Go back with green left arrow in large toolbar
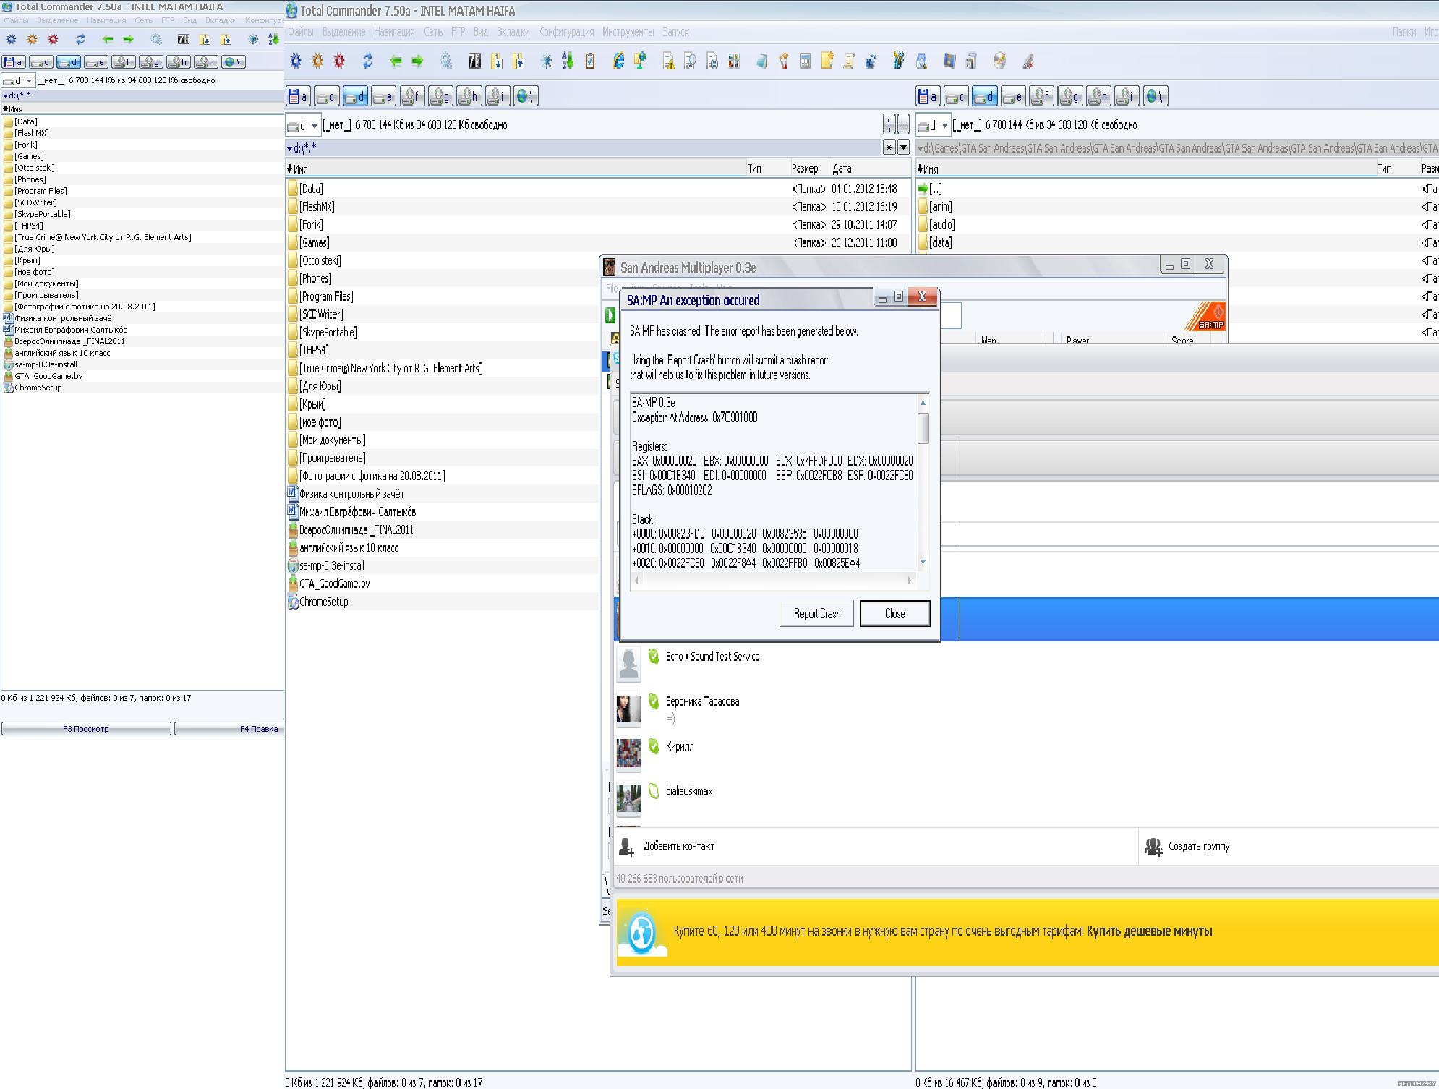Screen dimensions: 1439x1089 pyautogui.click(x=395, y=61)
